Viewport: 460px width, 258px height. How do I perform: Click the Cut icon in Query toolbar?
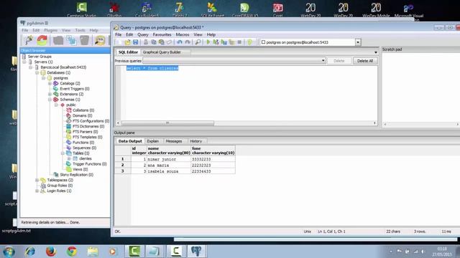(146, 42)
